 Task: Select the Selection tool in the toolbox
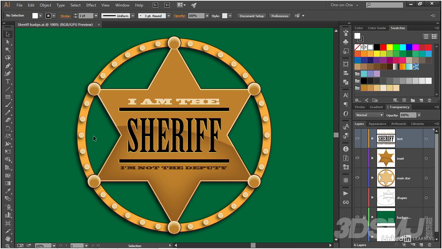[8, 34]
